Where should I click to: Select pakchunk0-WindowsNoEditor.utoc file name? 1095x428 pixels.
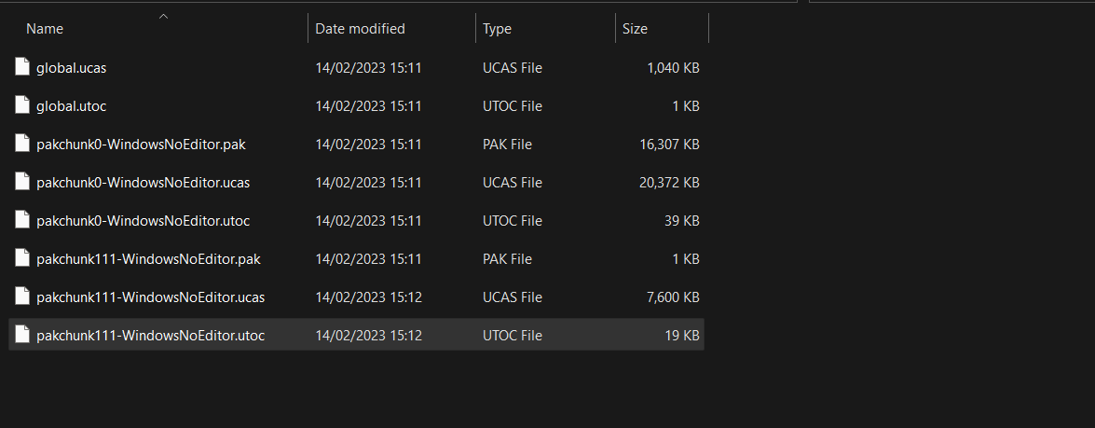(144, 221)
